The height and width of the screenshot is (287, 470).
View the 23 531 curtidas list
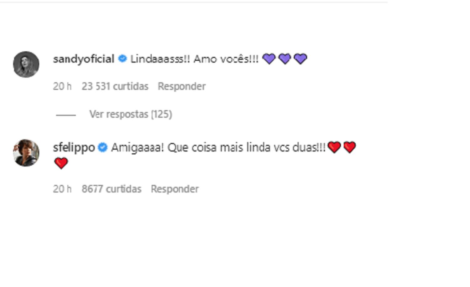pos(115,86)
